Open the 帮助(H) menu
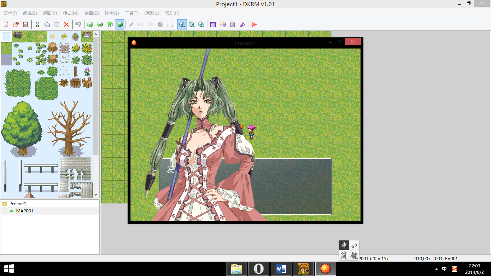Viewport: 491px width, 276px height. point(172,13)
